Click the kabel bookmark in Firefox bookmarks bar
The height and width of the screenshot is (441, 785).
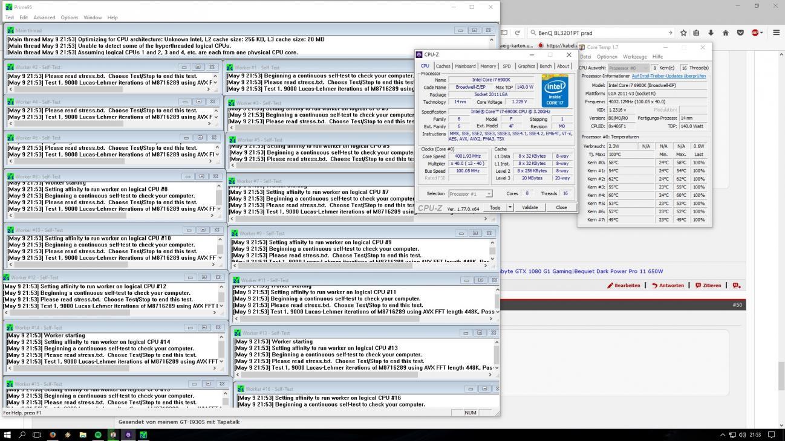tap(557, 45)
